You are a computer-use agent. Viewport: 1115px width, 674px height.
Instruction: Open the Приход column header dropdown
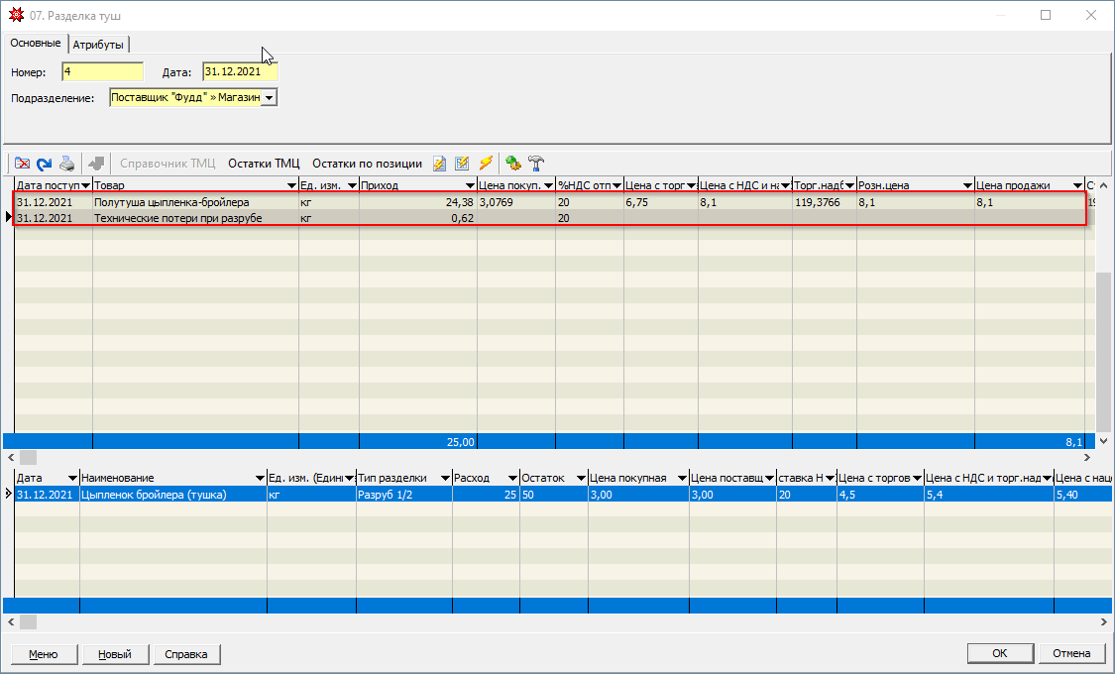click(x=470, y=185)
